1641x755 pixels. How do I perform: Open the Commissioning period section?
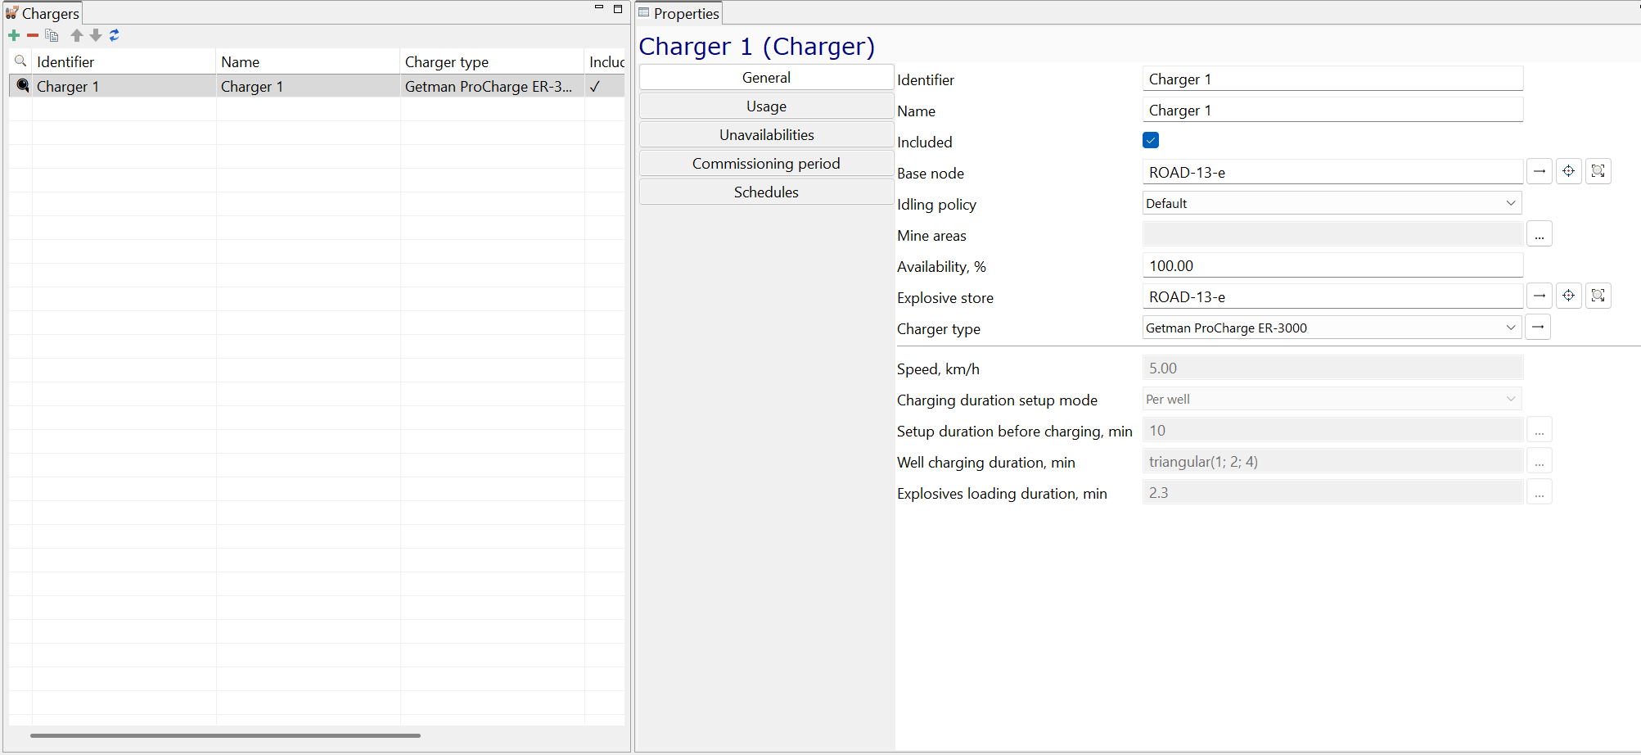point(766,164)
